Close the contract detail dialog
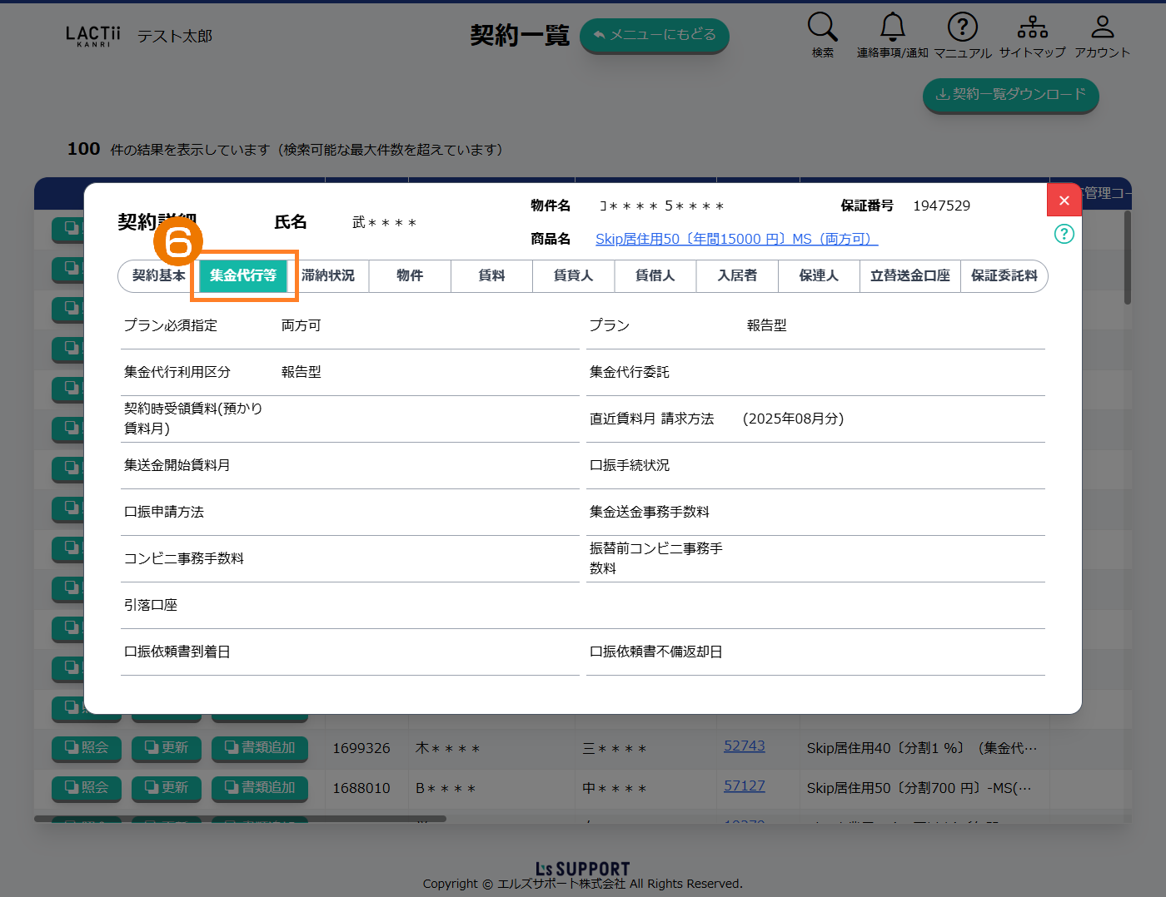This screenshot has width=1166, height=897. [x=1064, y=201]
